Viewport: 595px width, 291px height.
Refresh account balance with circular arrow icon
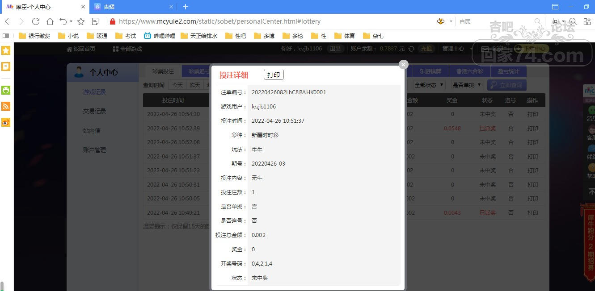411,49
